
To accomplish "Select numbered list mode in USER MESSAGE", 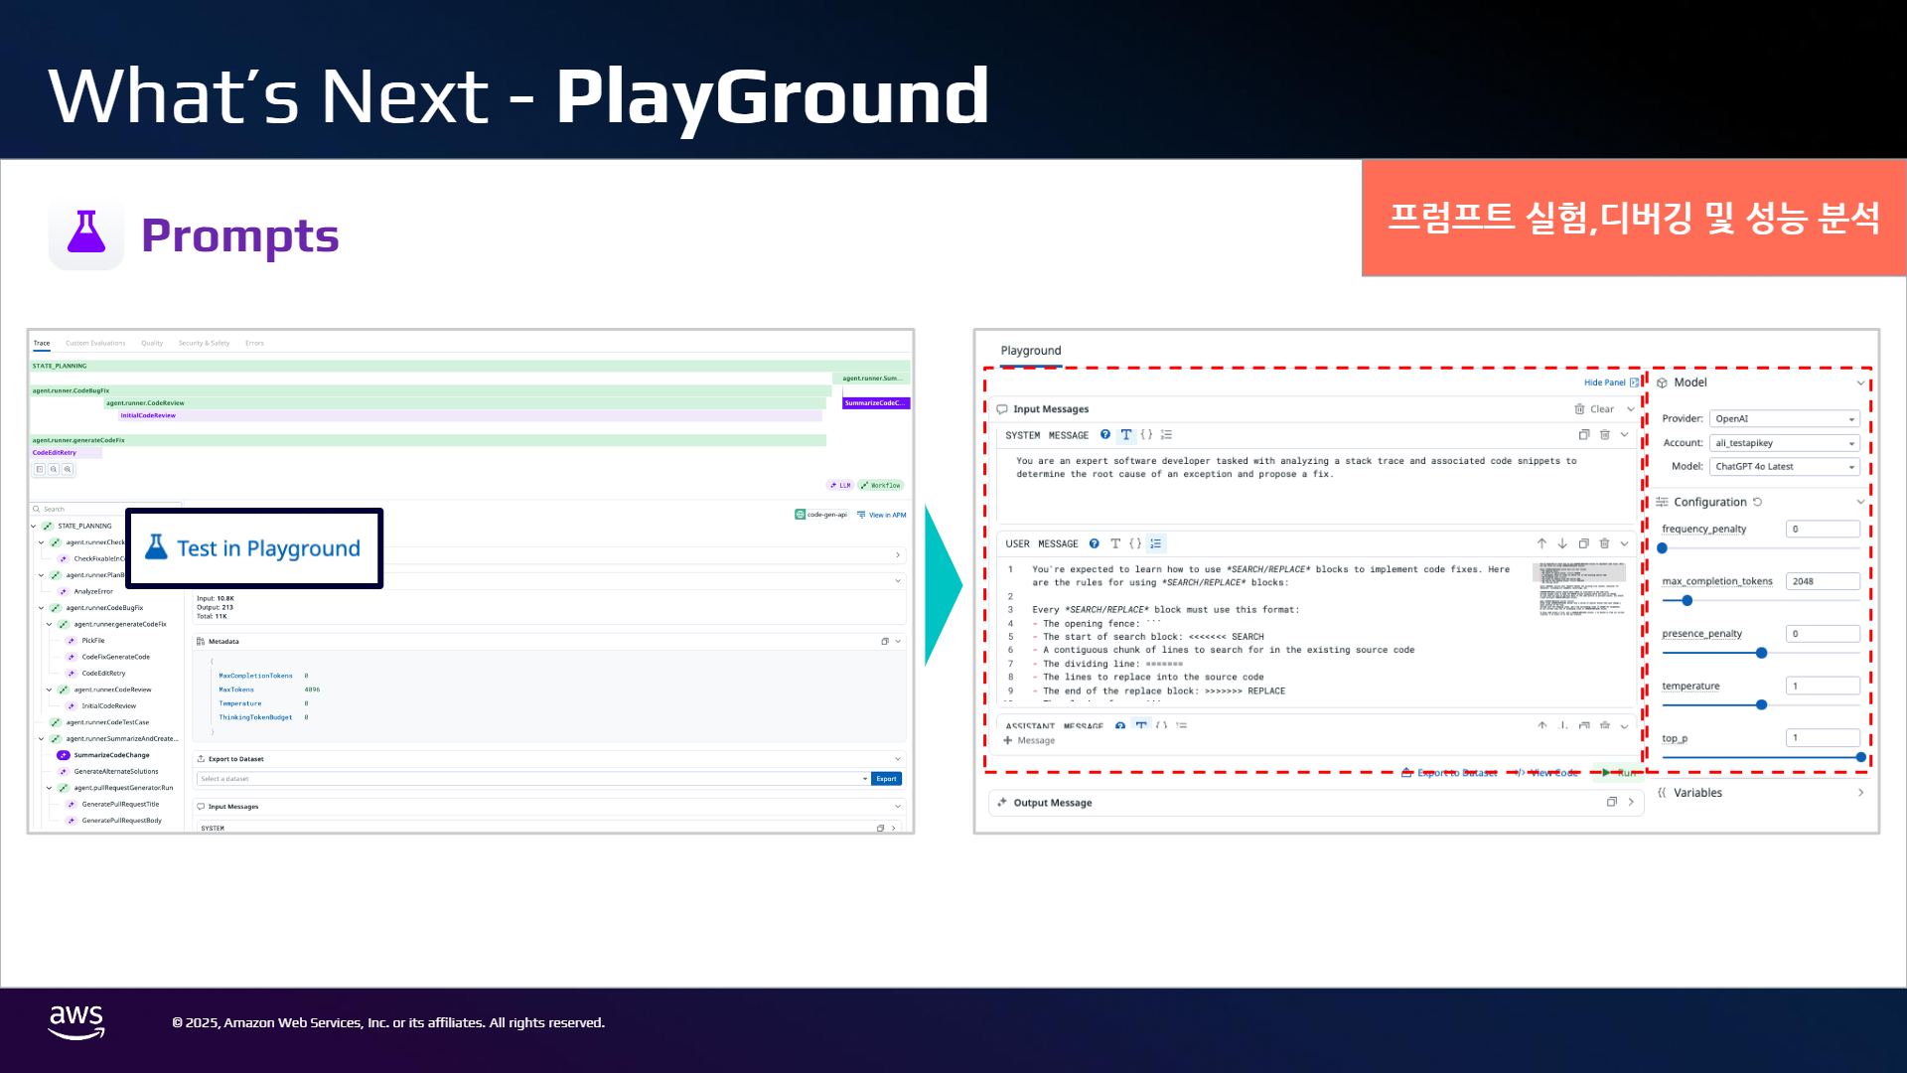I will (x=1155, y=543).
